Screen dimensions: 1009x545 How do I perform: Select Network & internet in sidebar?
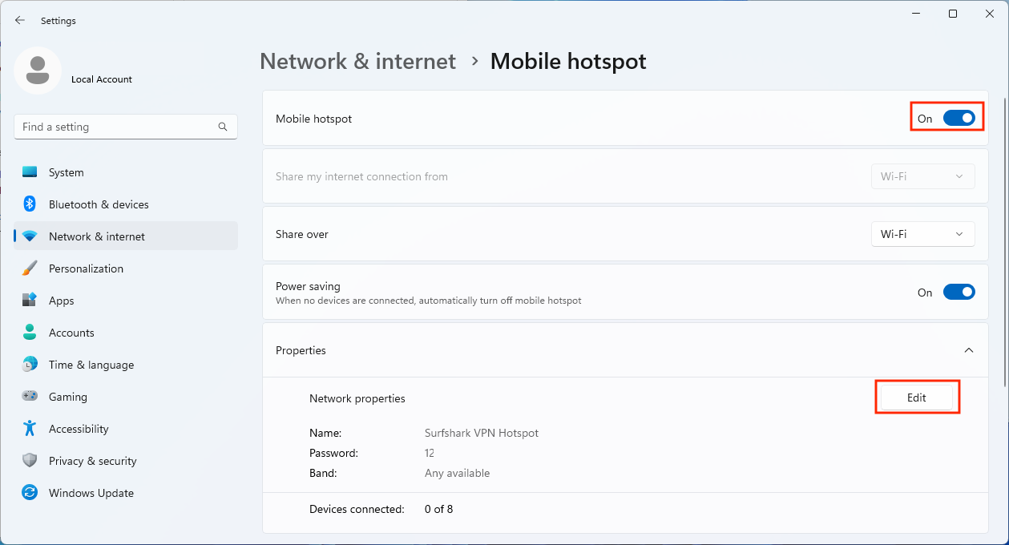[126, 236]
